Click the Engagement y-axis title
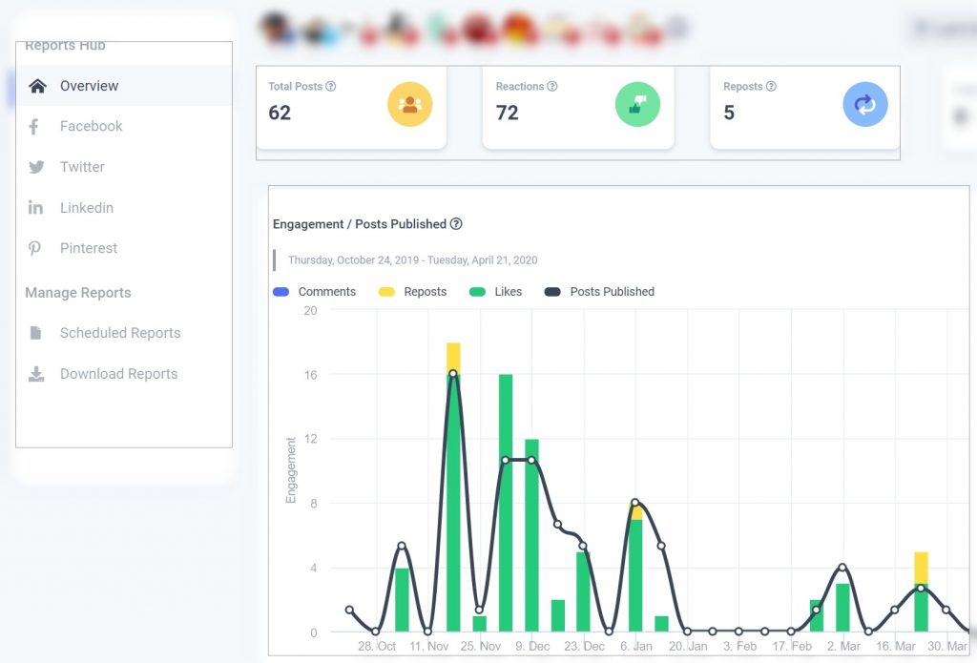The image size is (977, 663). click(291, 470)
